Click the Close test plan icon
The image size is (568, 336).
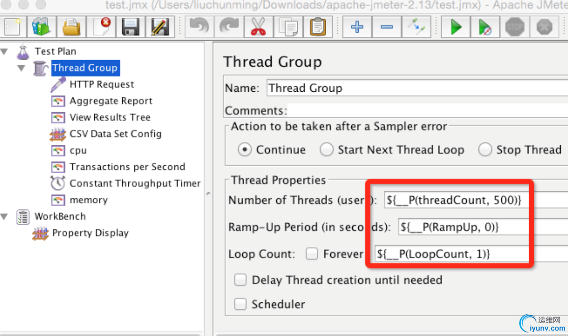click(x=101, y=27)
